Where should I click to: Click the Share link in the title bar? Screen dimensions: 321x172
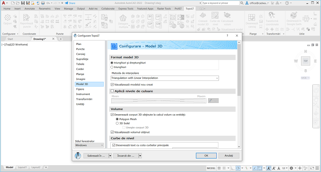click(x=70, y=3)
